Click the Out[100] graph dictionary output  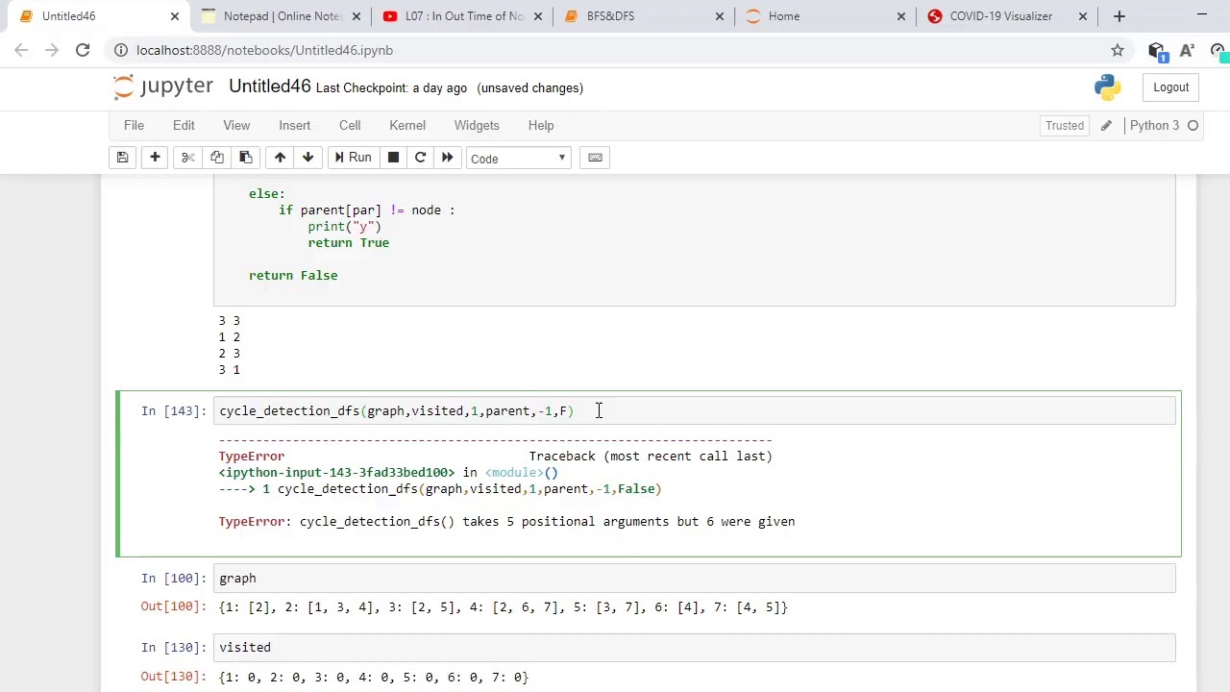[x=503, y=606]
